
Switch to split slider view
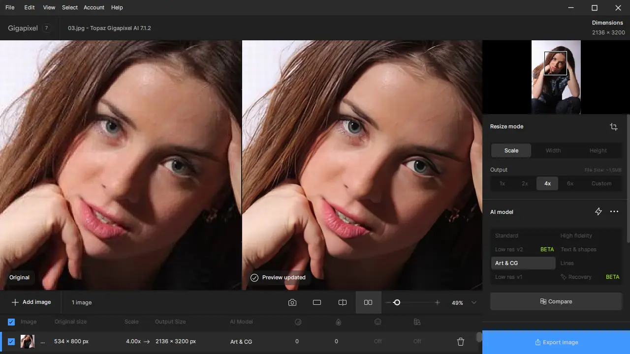click(x=343, y=302)
